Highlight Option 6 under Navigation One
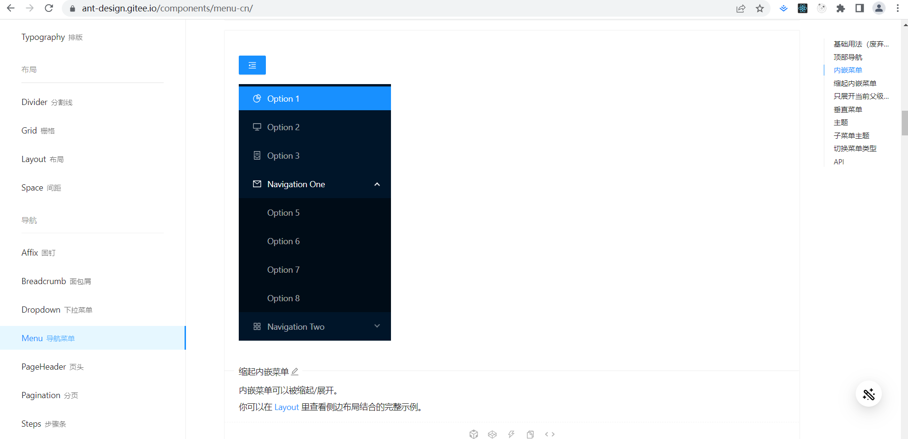908x439 pixels. (283, 241)
